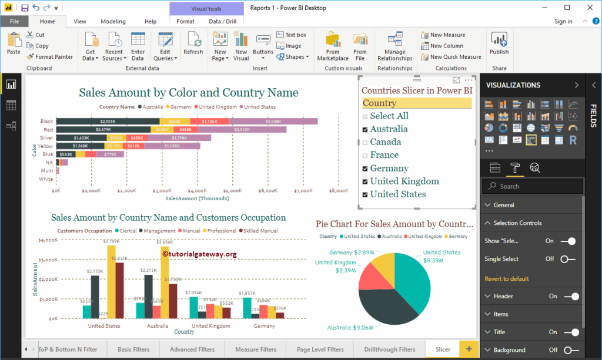Select the Donut chart visualization icon
This screenshot has height=360, width=602.
click(503, 128)
